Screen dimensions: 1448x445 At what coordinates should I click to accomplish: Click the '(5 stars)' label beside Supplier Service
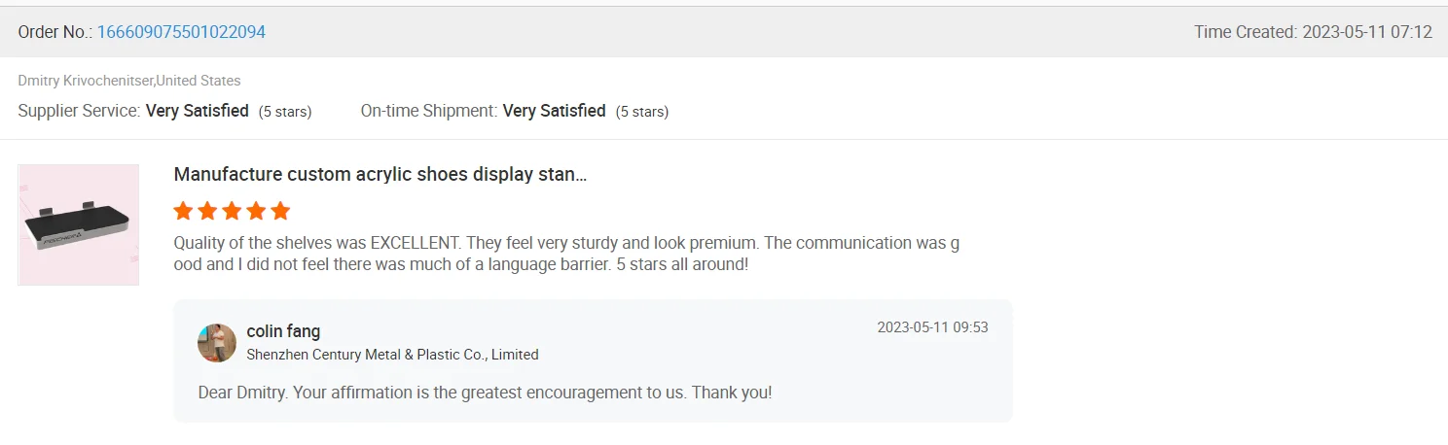point(285,112)
